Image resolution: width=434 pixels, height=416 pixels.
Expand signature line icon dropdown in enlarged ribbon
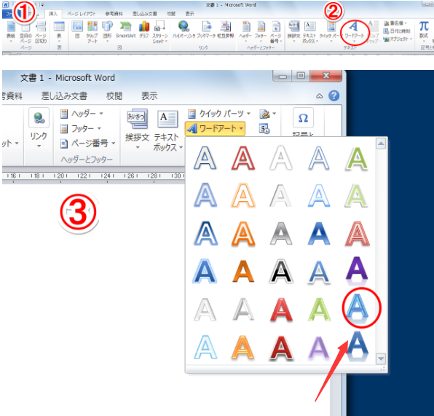pyautogui.click(x=275, y=114)
